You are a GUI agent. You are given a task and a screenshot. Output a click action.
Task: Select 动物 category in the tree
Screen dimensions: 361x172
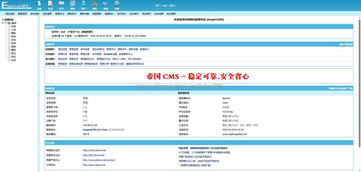14,26
